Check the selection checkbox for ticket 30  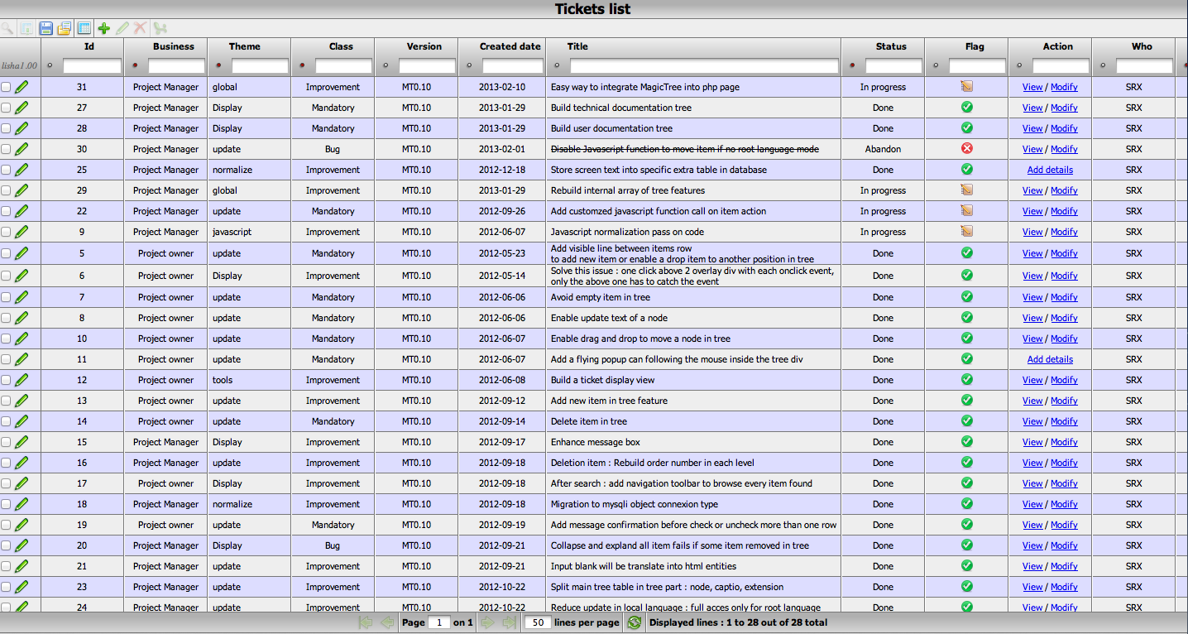click(7, 149)
